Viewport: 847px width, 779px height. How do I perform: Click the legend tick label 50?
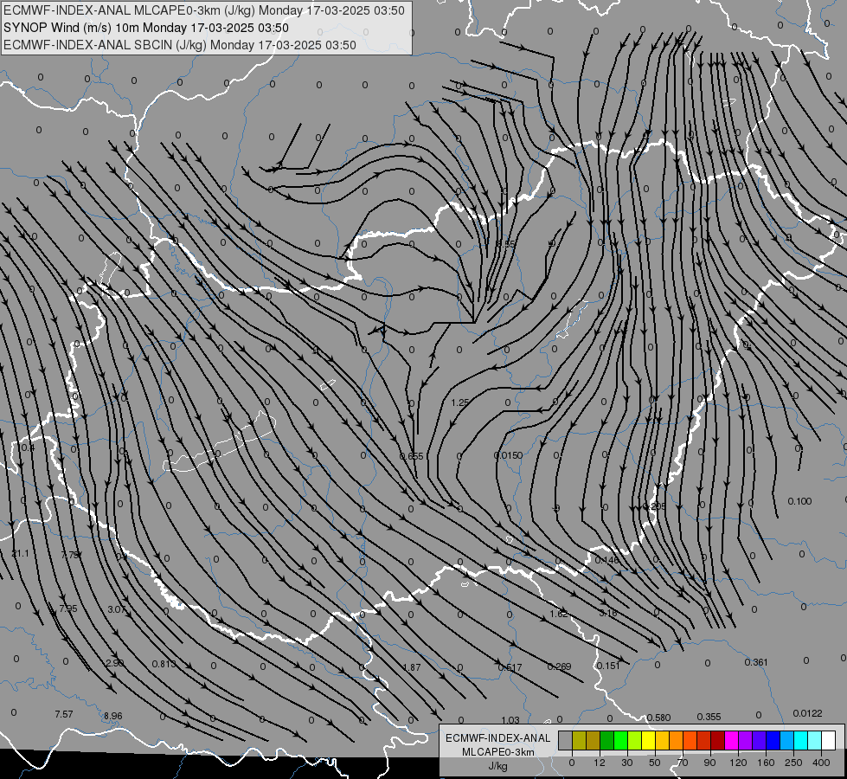pos(655,763)
